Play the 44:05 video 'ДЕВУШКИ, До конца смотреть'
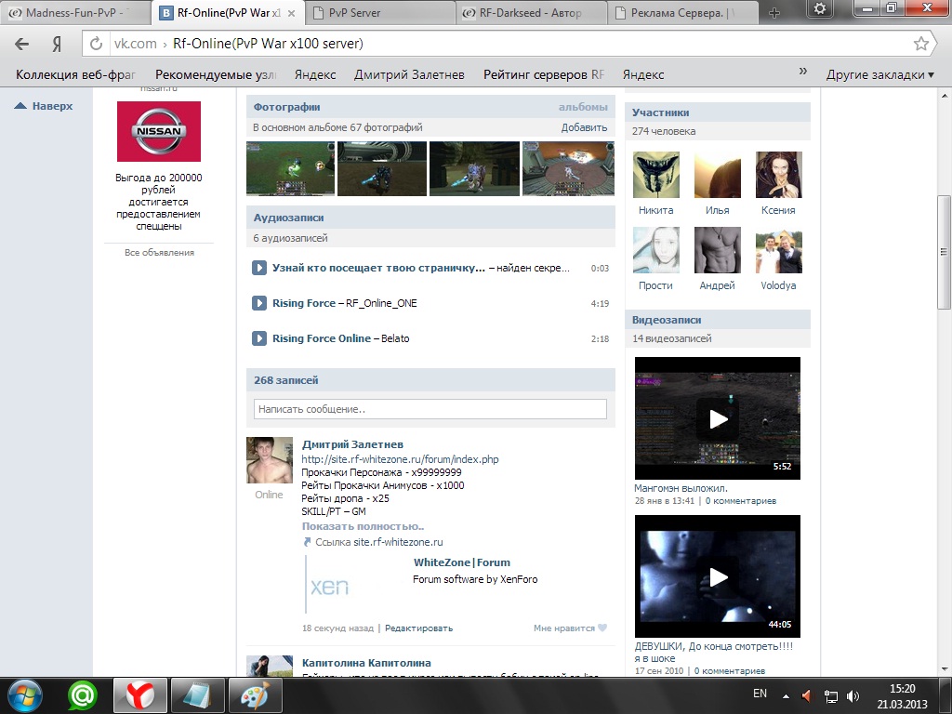Screen dimensions: 952x714 click(717, 576)
